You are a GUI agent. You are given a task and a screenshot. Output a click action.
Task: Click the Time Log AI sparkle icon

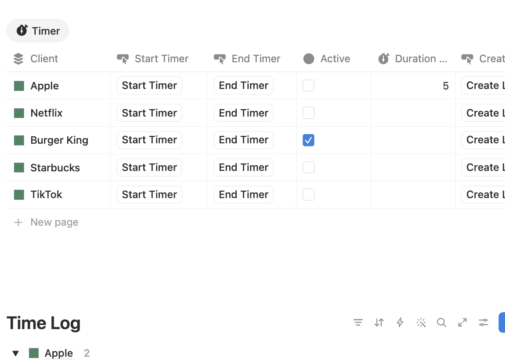click(x=421, y=322)
